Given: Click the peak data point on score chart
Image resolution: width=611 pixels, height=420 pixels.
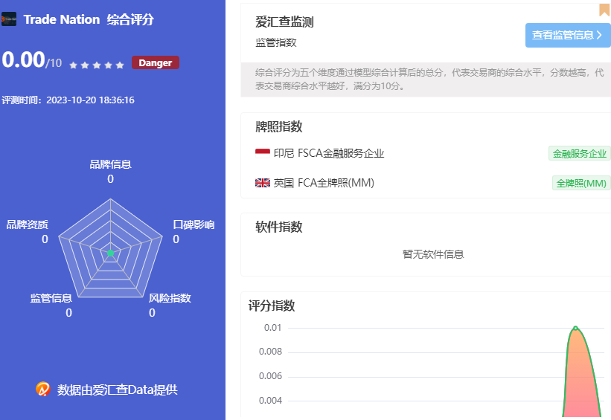Looking at the screenshot, I should [575, 328].
